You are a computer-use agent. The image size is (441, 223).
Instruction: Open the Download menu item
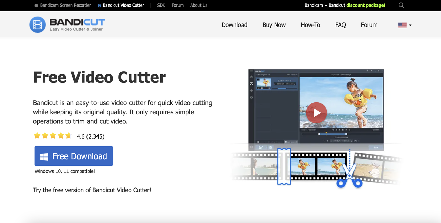coord(234,25)
